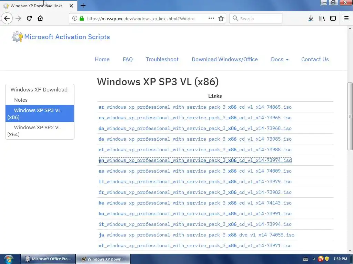
Task: Open the Library bookshelf icon
Action: click(x=322, y=19)
